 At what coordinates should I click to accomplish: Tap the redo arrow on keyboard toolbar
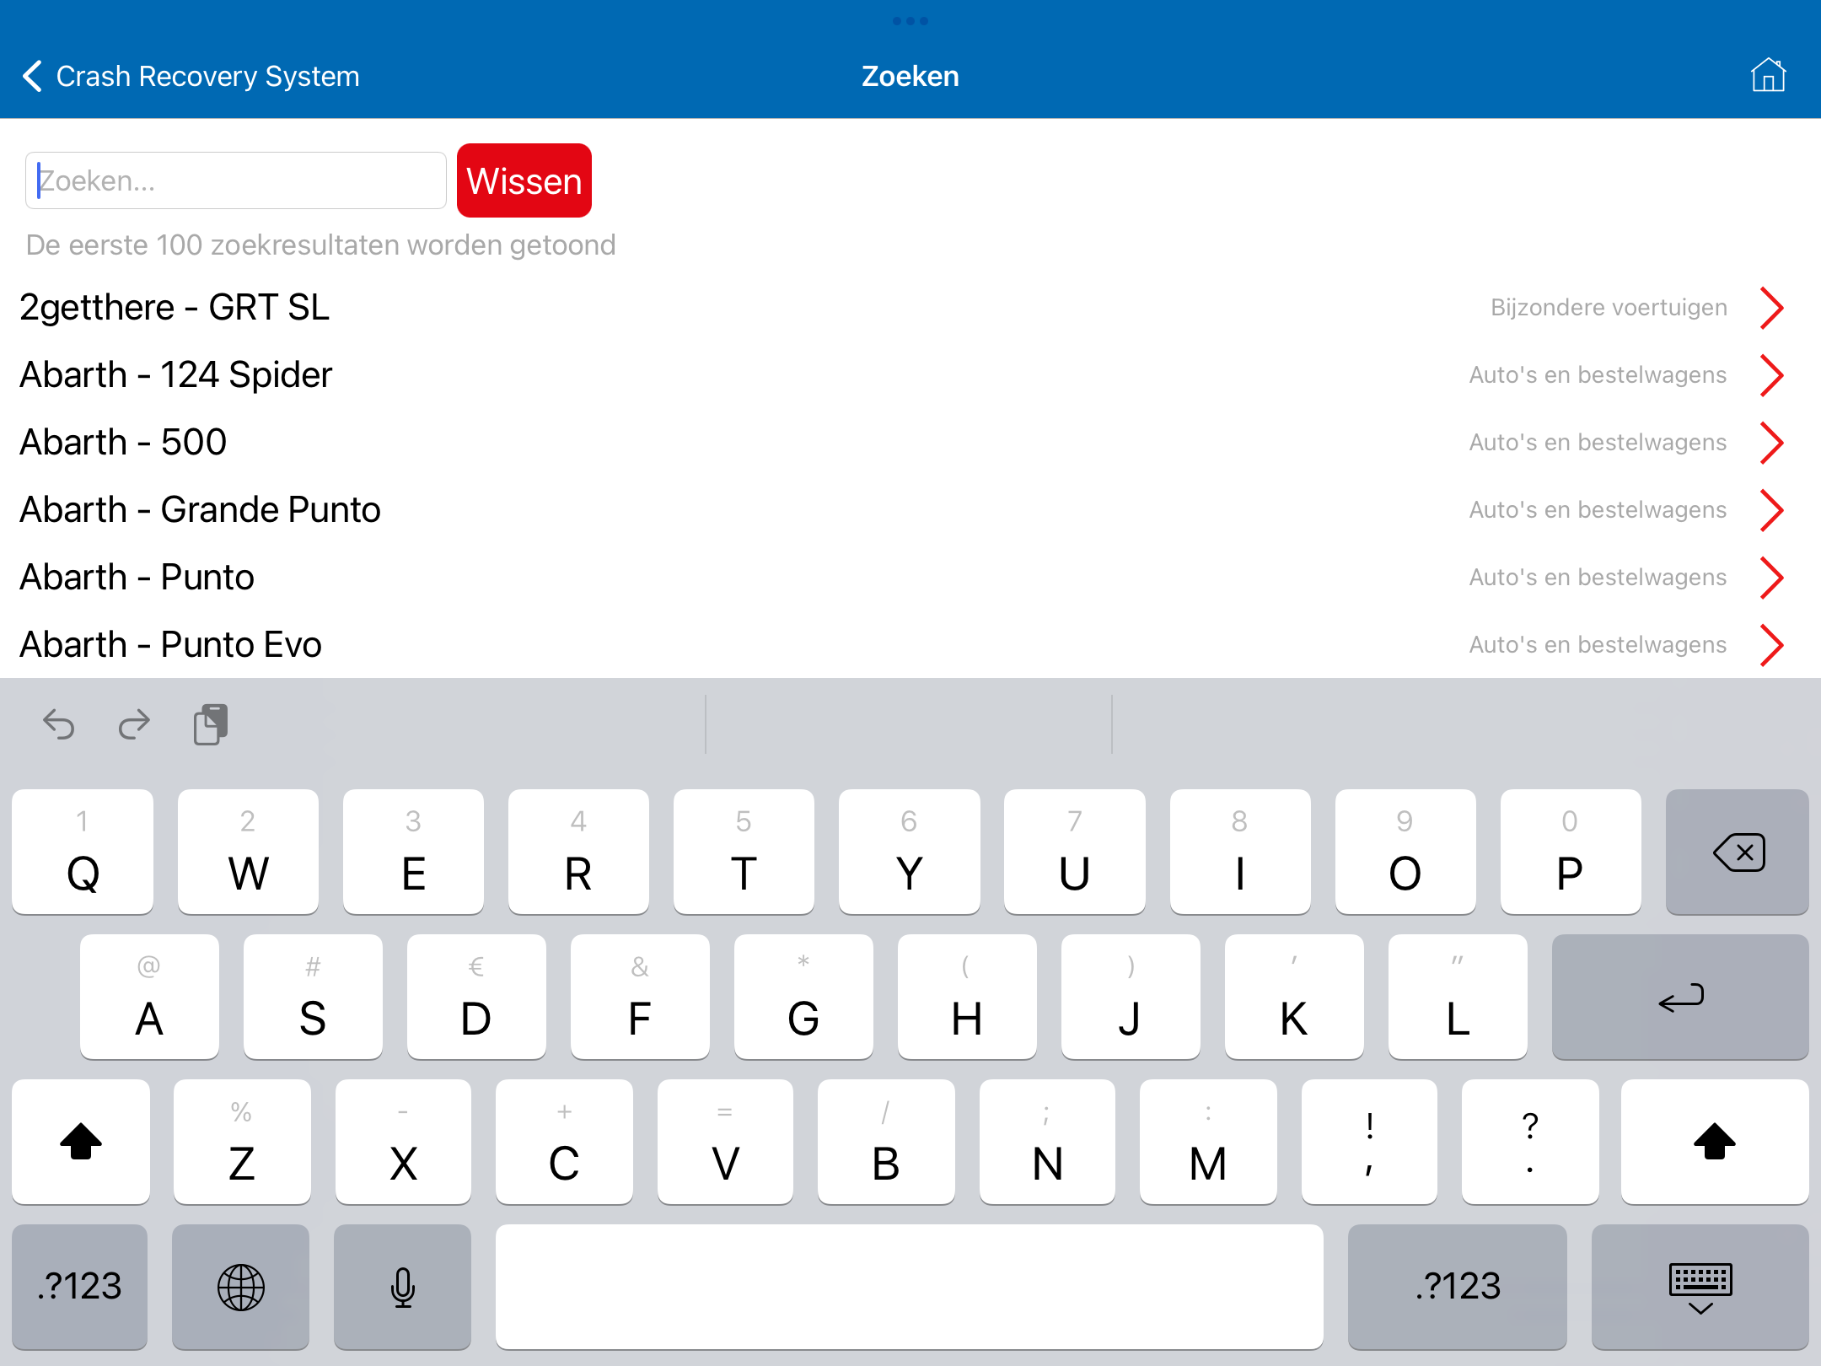click(134, 724)
